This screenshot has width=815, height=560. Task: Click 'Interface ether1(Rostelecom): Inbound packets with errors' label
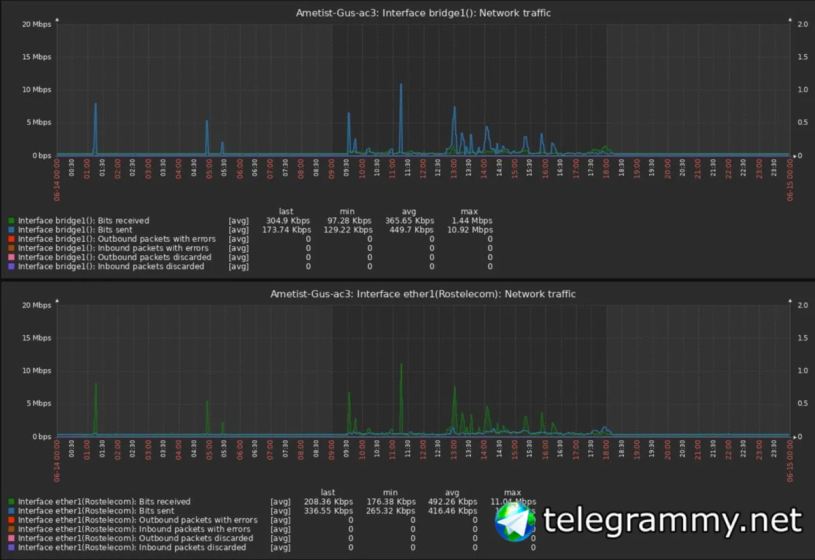(134, 529)
